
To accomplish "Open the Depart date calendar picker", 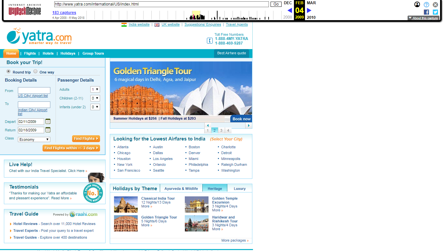I will click(x=48, y=122).
